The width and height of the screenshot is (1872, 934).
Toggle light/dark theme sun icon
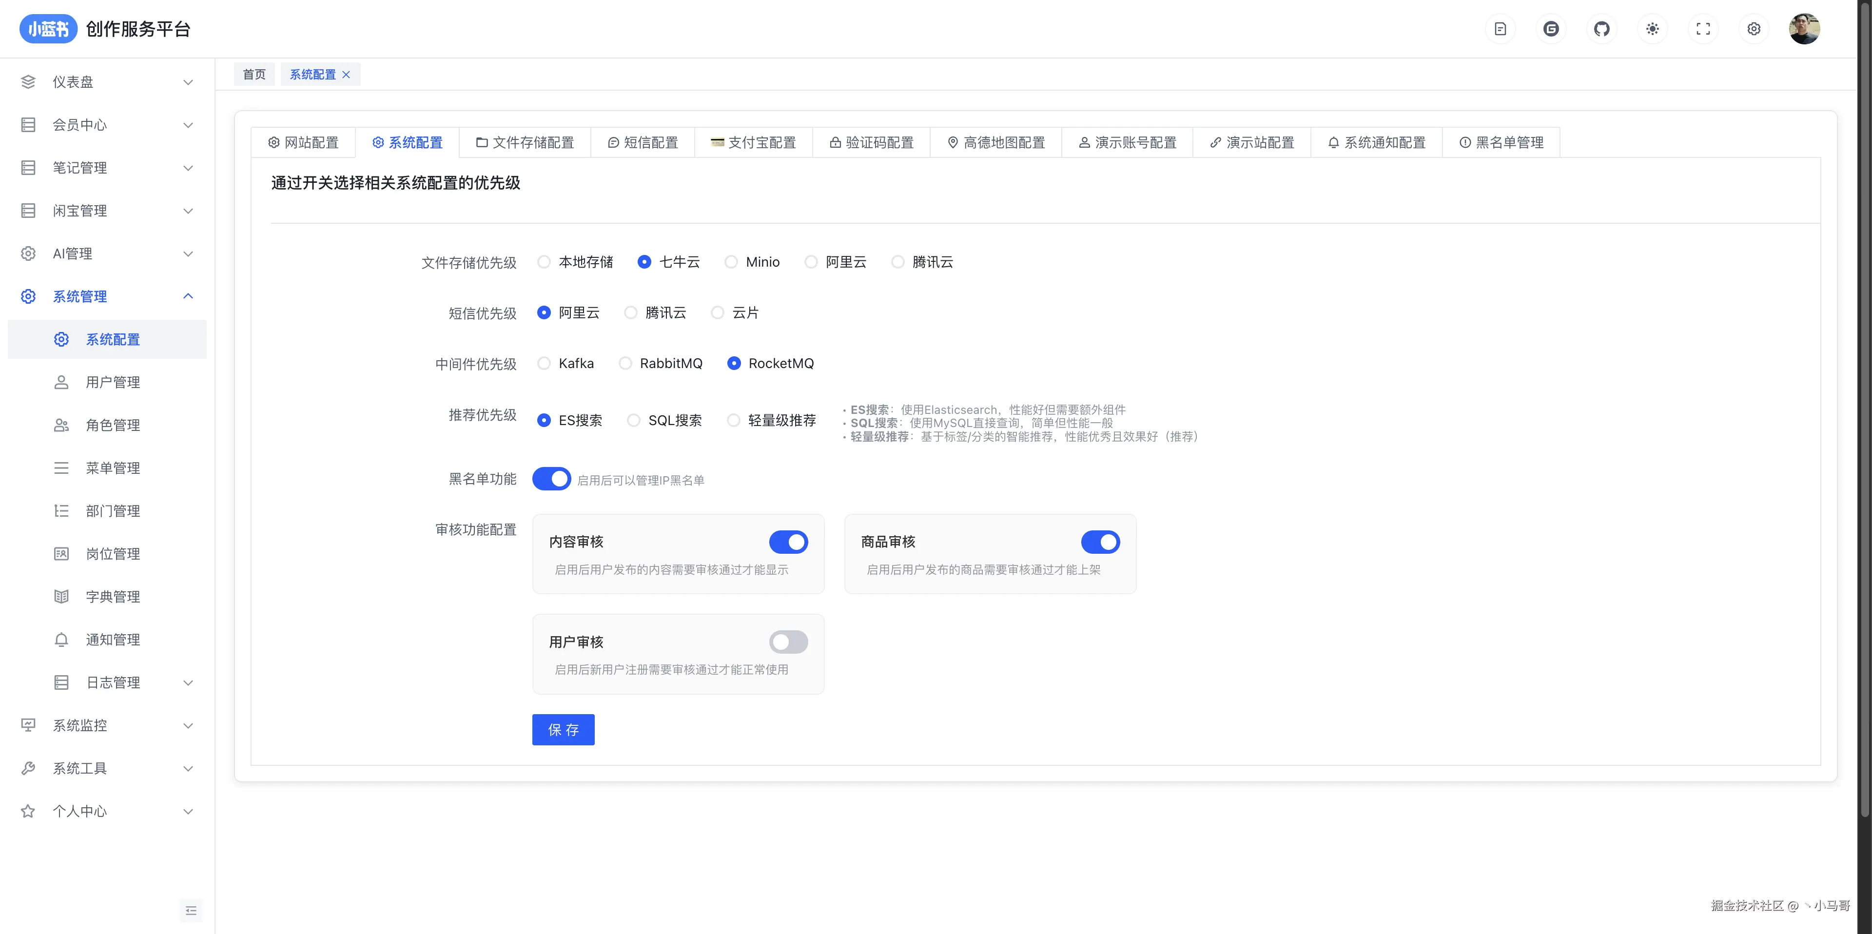pyautogui.click(x=1653, y=29)
